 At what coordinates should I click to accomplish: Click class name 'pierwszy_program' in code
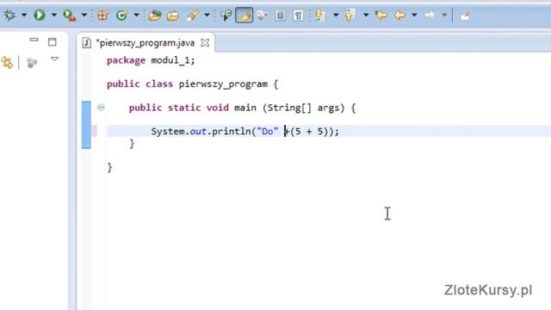(223, 84)
